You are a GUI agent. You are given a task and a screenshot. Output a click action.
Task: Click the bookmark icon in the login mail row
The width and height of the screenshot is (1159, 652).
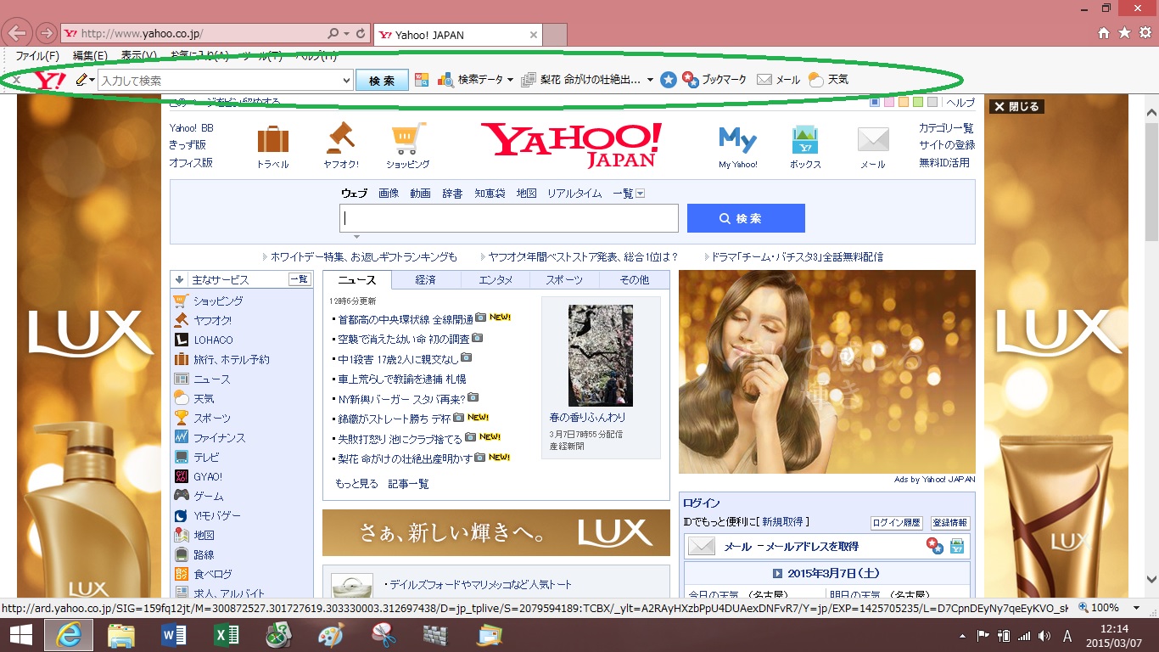pyautogui.click(x=935, y=546)
